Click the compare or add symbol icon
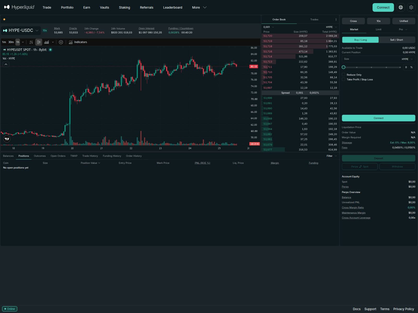The image size is (418, 313). [x=61, y=42]
